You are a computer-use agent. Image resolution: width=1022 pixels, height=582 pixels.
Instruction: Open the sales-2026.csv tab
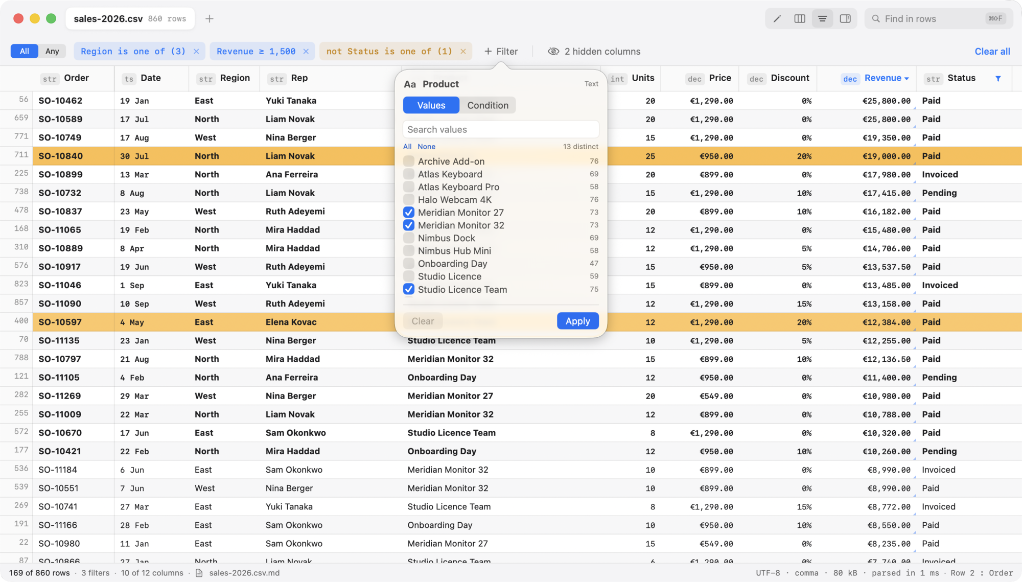130,19
